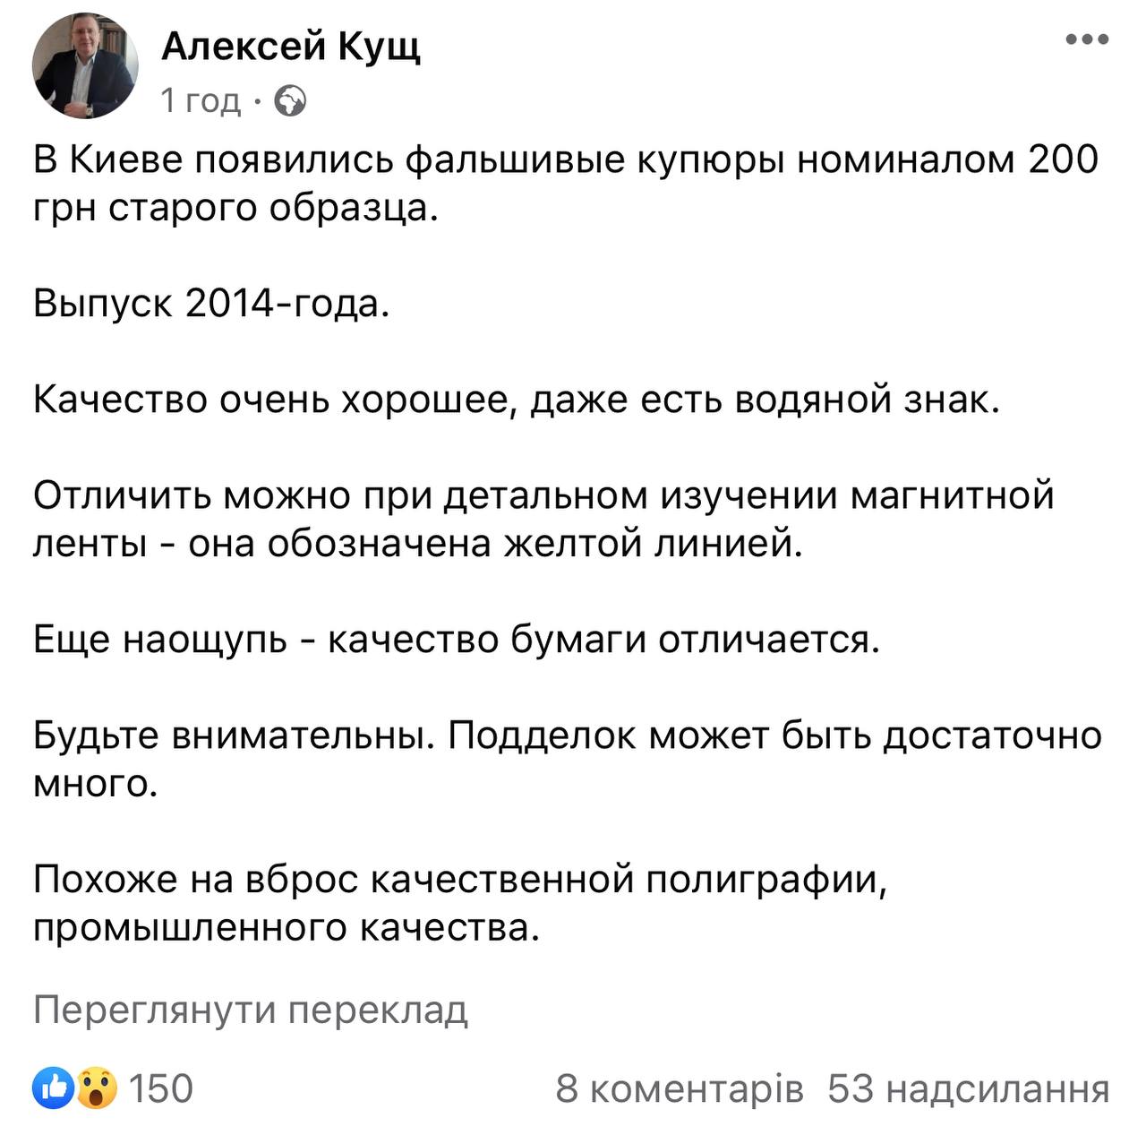The image size is (1146, 1135).
Task: Click '53 надсилання' shares count
Action: pyautogui.click(x=968, y=1088)
